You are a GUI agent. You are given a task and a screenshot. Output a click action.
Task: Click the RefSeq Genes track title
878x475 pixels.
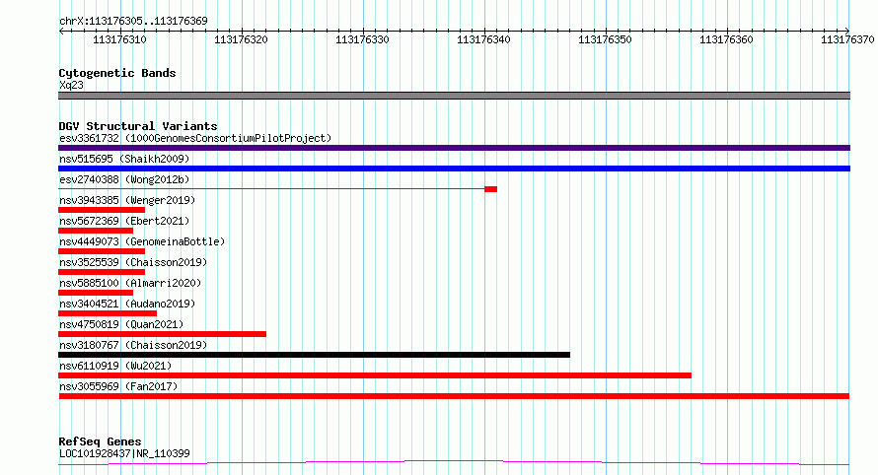(100, 441)
